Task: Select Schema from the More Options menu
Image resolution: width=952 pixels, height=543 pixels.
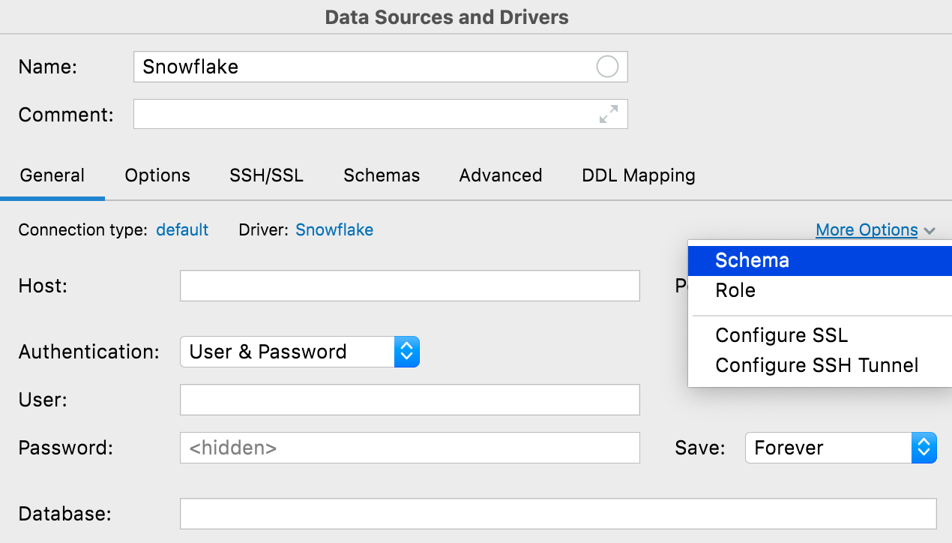Action: click(x=752, y=261)
